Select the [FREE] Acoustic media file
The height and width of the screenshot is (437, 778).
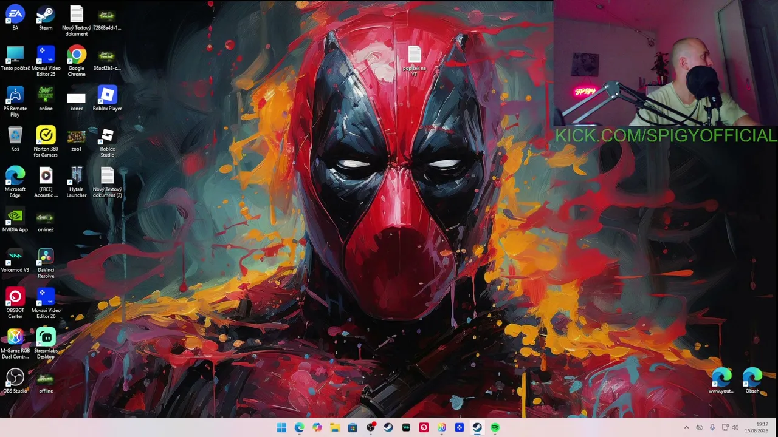click(46, 182)
